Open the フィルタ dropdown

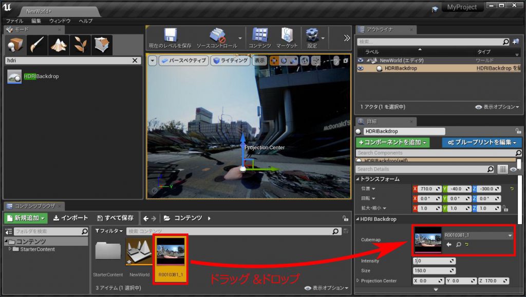[109, 231]
